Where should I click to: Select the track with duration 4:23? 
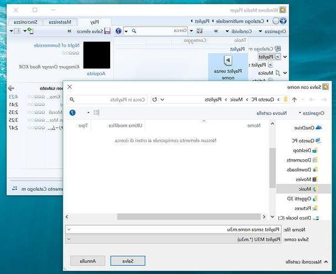point(35,97)
